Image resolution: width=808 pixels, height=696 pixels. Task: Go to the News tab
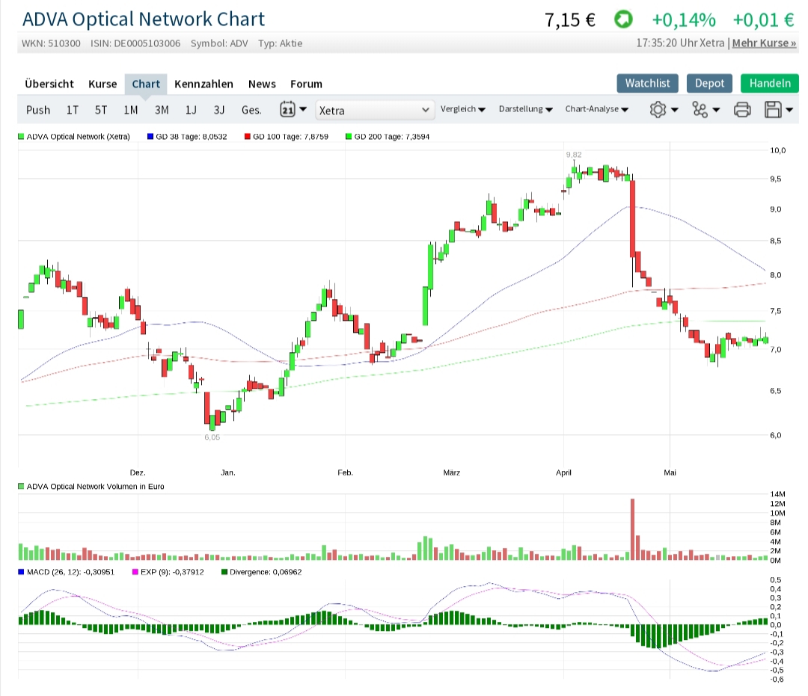tap(262, 84)
